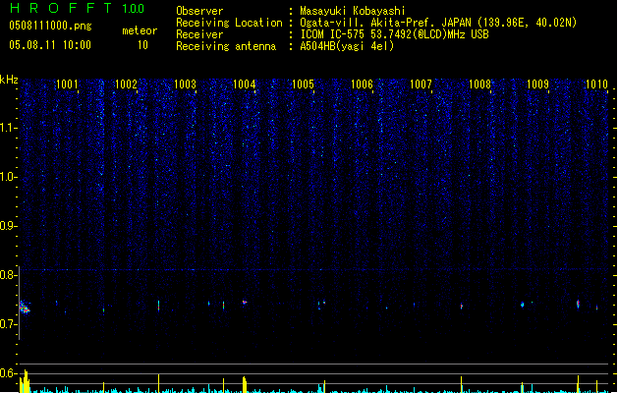Click the 1009 time marker
The height and width of the screenshot is (393, 618).
click(538, 84)
